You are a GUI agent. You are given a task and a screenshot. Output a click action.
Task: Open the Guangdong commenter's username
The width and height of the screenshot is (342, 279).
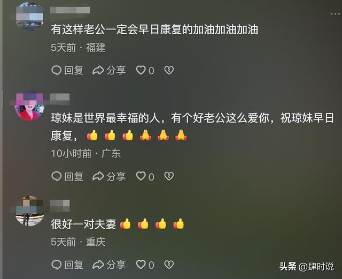(x=59, y=99)
